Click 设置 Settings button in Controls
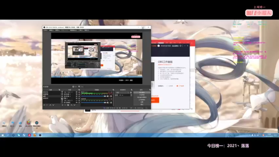The width and height of the screenshot is (279, 157). click(x=142, y=102)
